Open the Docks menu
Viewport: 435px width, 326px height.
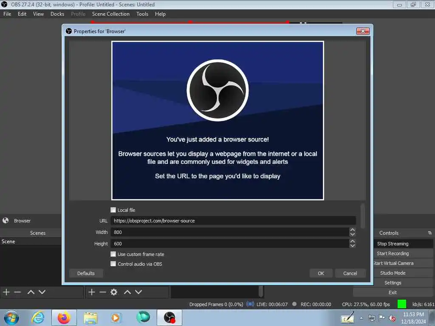57,14
